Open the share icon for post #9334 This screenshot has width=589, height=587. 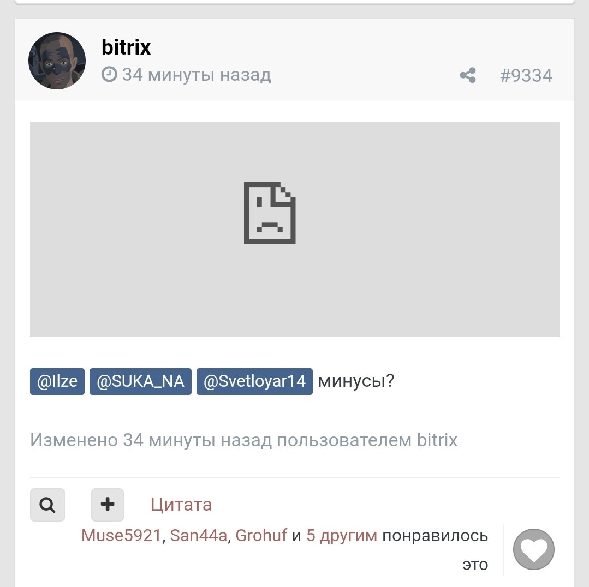pos(468,75)
